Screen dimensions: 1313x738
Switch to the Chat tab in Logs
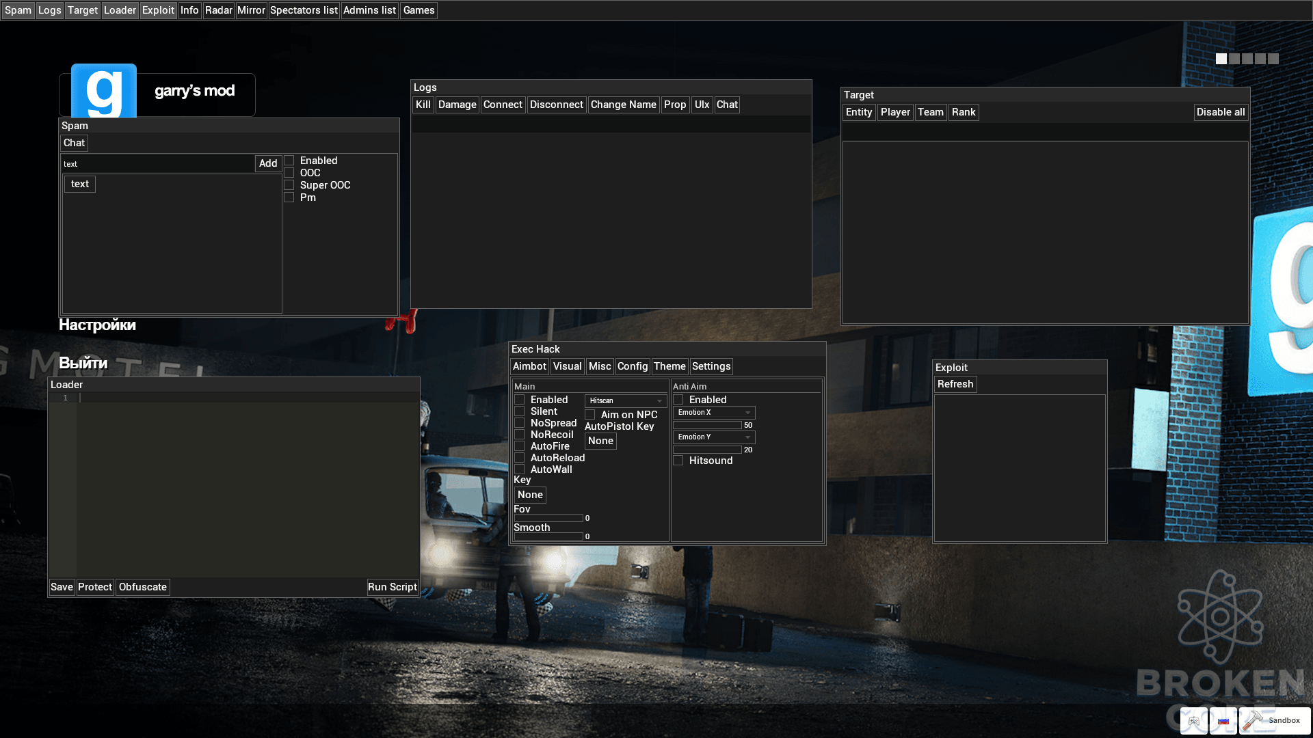click(x=727, y=105)
